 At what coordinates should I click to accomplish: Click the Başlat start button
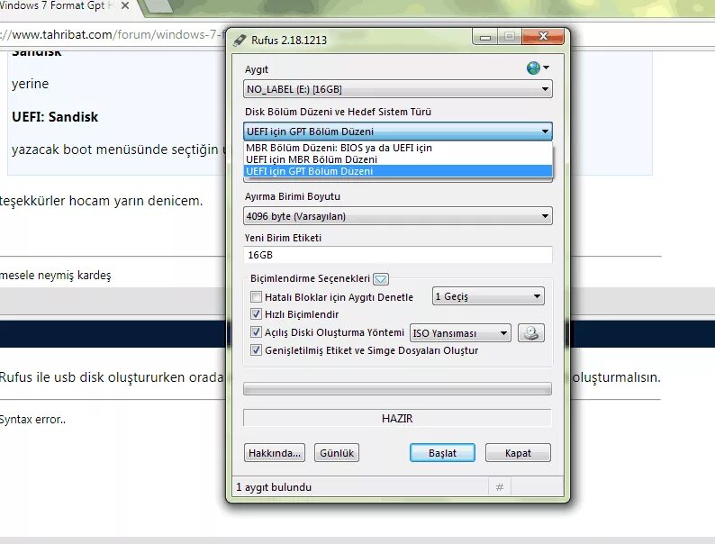pos(442,453)
